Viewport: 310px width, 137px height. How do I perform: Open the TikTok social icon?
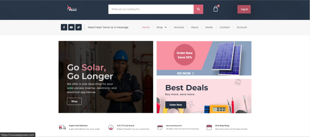click(78, 27)
